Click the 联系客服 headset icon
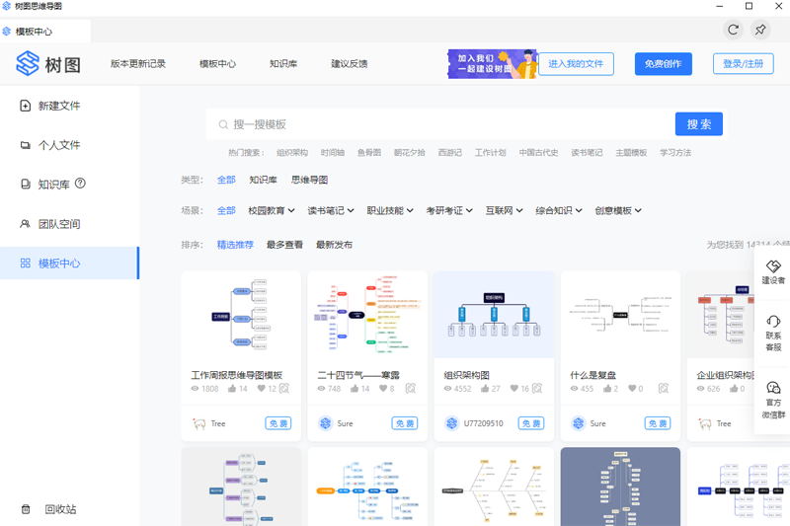The image size is (790, 526). point(773,322)
